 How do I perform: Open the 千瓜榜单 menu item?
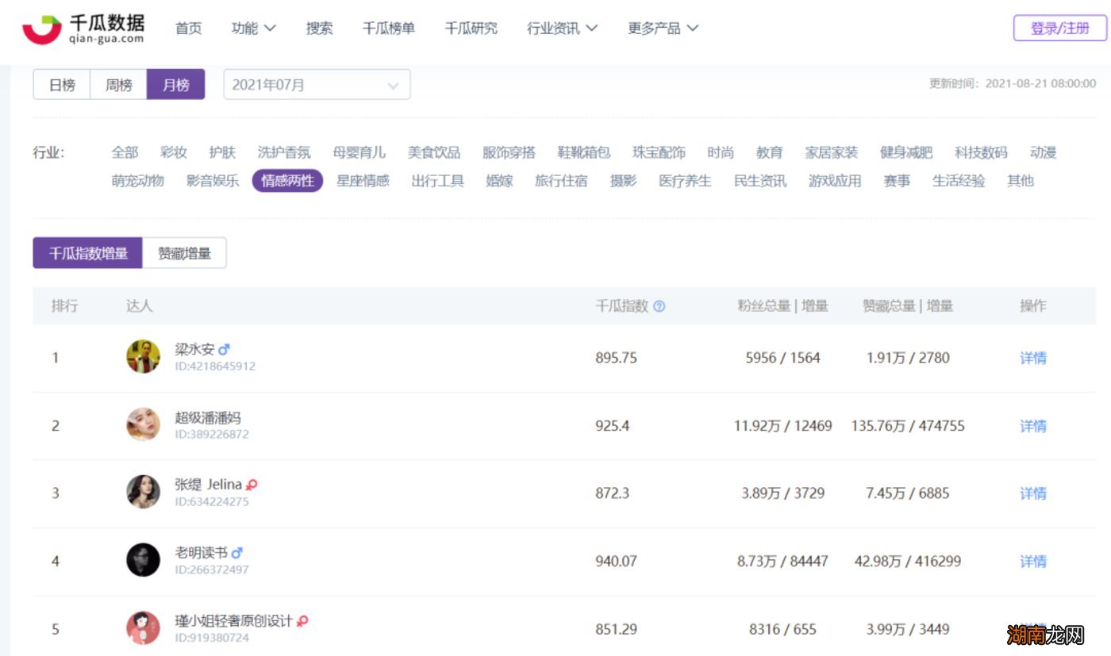pos(388,29)
